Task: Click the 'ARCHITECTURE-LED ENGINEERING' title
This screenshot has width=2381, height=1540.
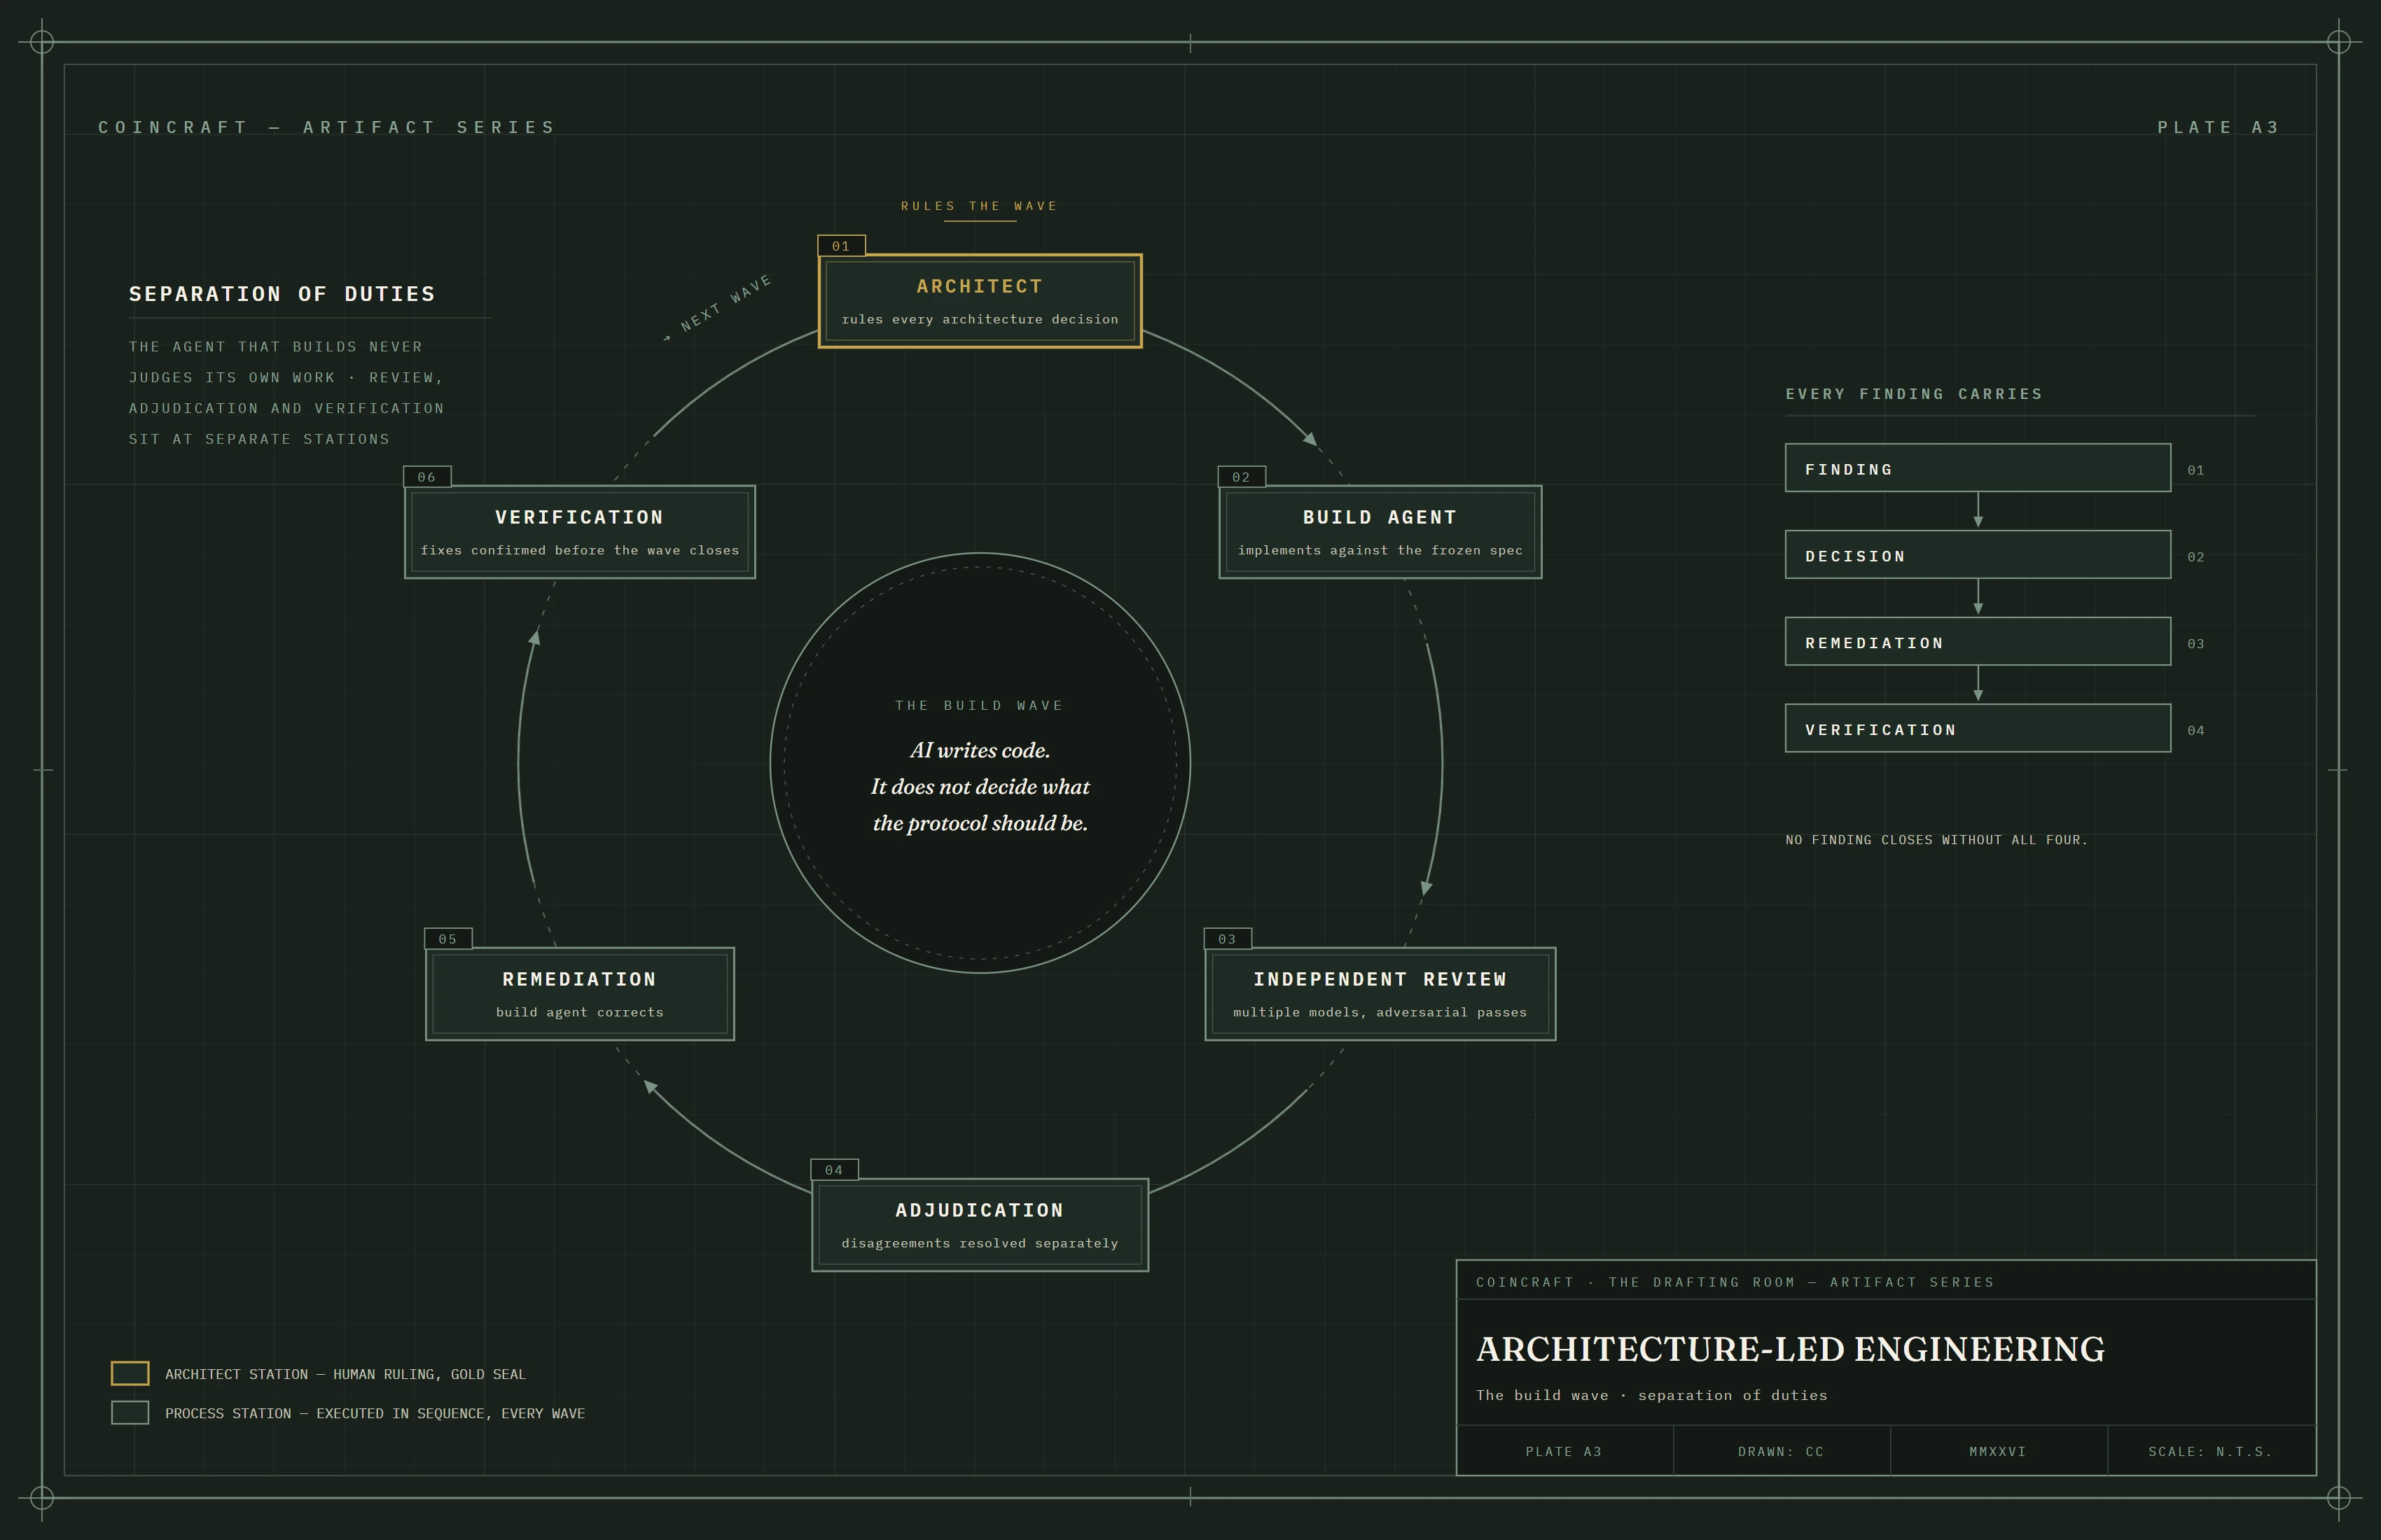Action: click(1790, 1349)
